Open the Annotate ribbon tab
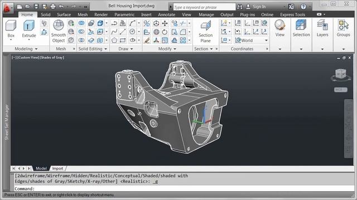 click(x=167, y=14)
